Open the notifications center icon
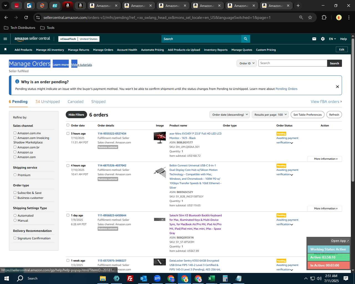 [x=346, y=278]
